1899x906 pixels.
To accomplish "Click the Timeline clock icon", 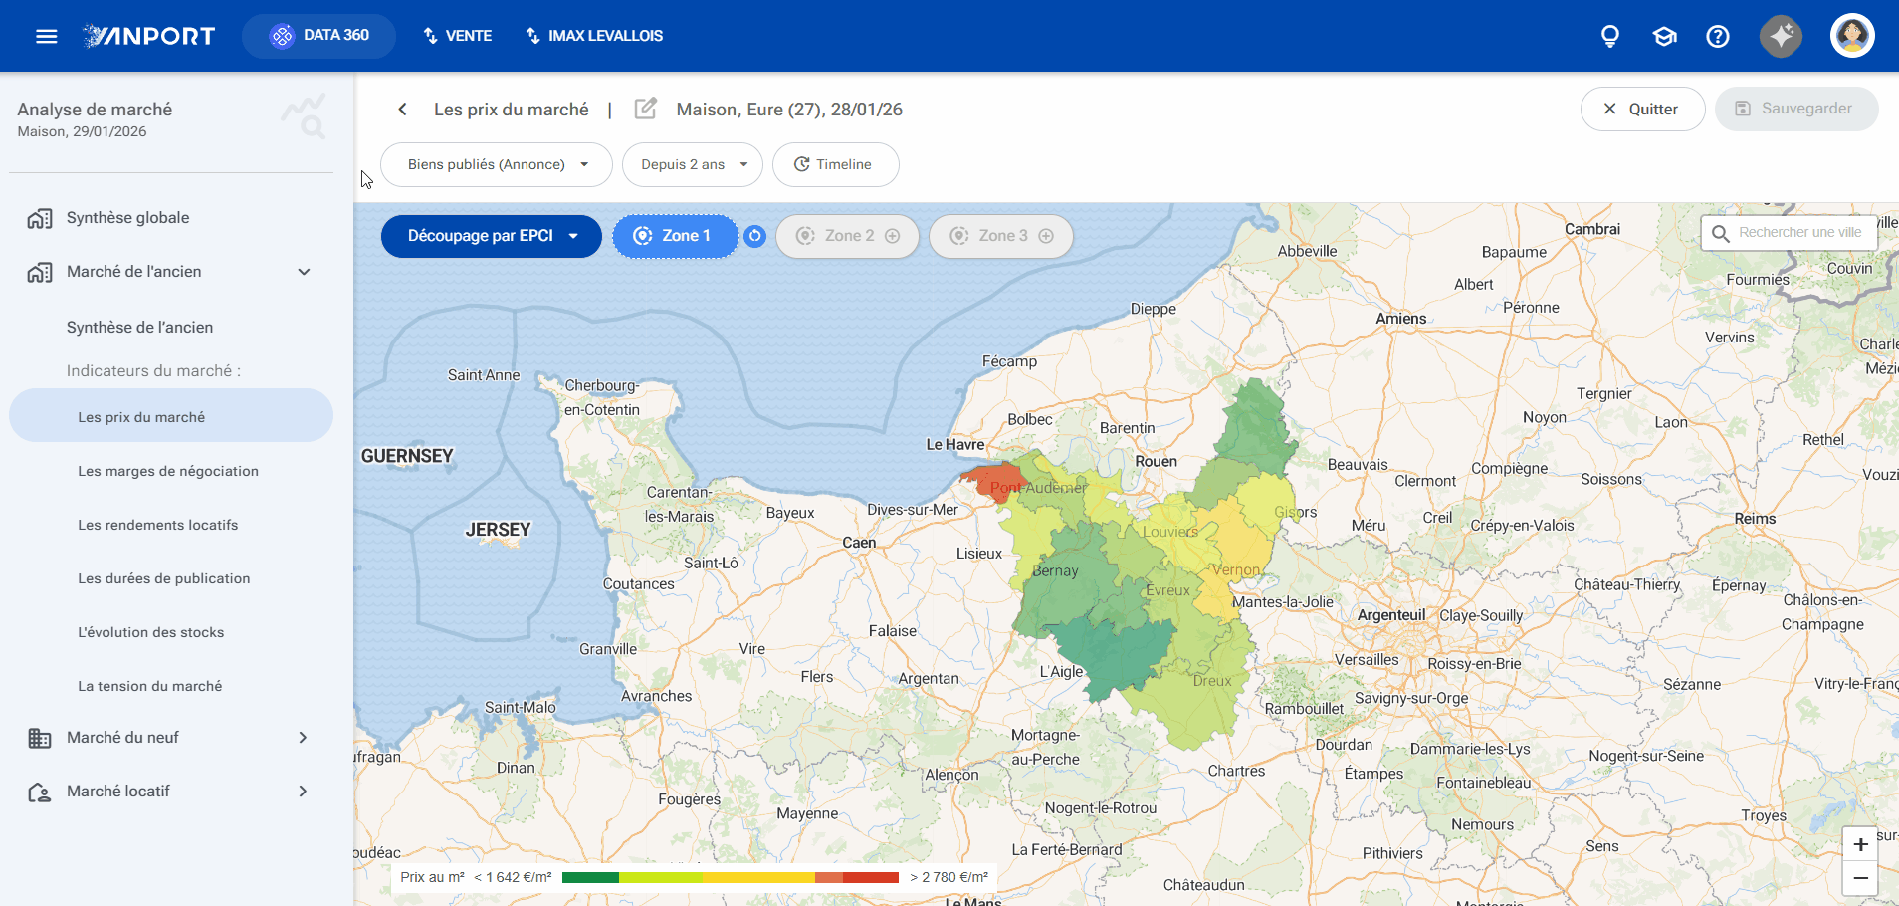I will pos(801,164).
